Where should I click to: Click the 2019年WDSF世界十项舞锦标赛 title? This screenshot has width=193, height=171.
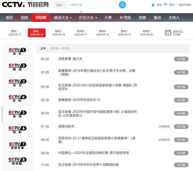click(x=88, y=165)
